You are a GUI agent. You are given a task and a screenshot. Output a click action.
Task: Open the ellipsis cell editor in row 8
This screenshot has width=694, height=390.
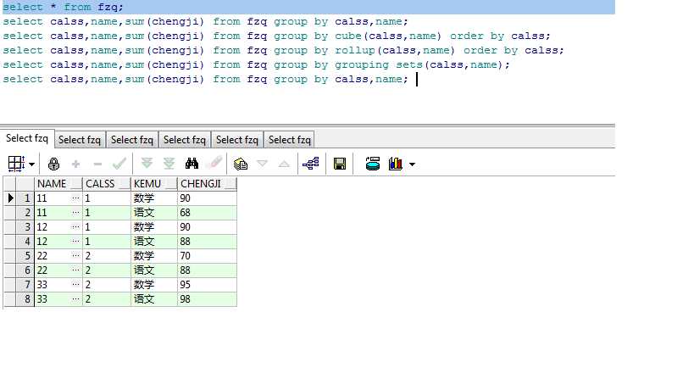coord(75,298)
